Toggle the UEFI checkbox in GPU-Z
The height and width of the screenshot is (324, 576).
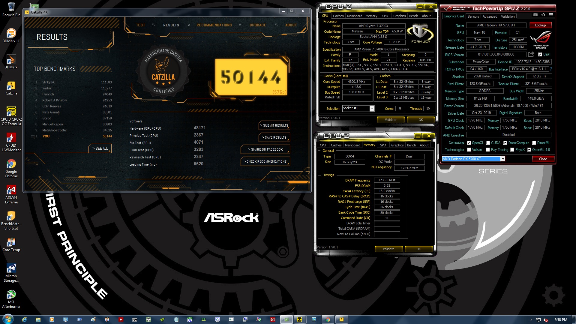click(540, 55)
